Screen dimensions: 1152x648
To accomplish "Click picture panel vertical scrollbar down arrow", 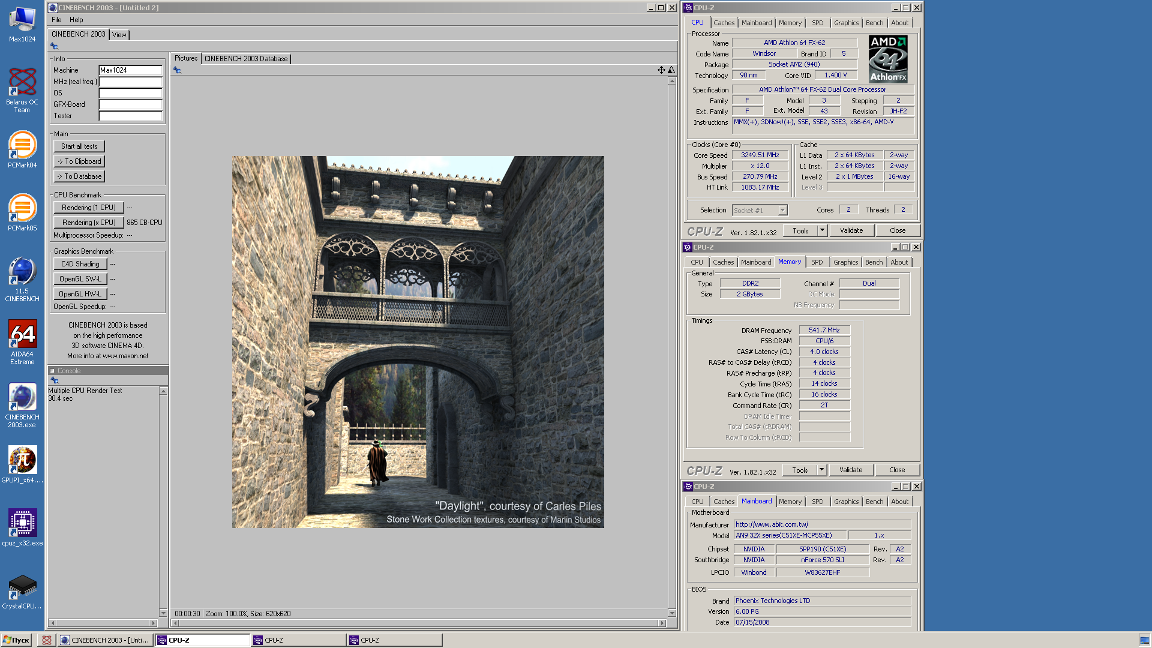I will tap(672, 613).
